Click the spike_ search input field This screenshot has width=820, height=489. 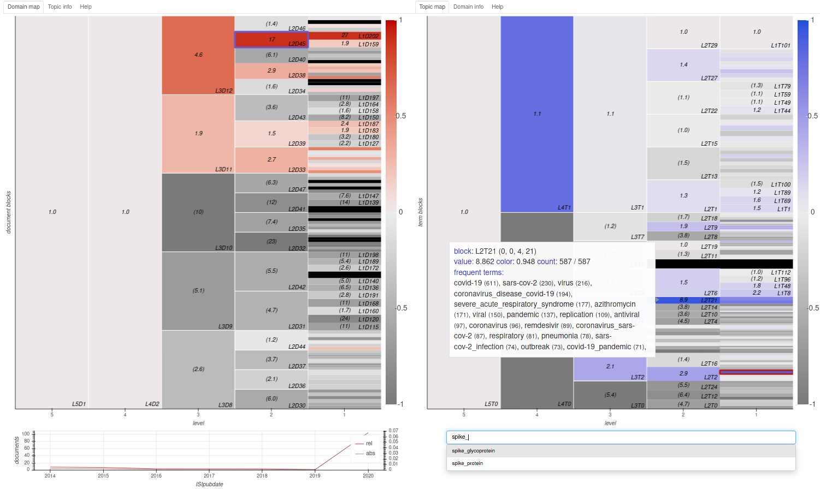(x=621, y=437)
